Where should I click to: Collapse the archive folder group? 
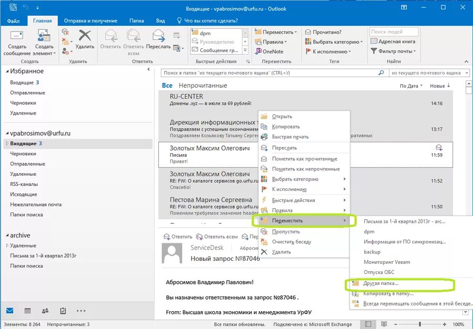point(7,235)
